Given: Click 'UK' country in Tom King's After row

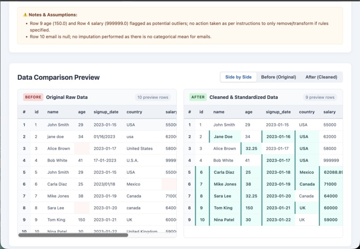Looking at the screenshot, I should coord(302,208).
